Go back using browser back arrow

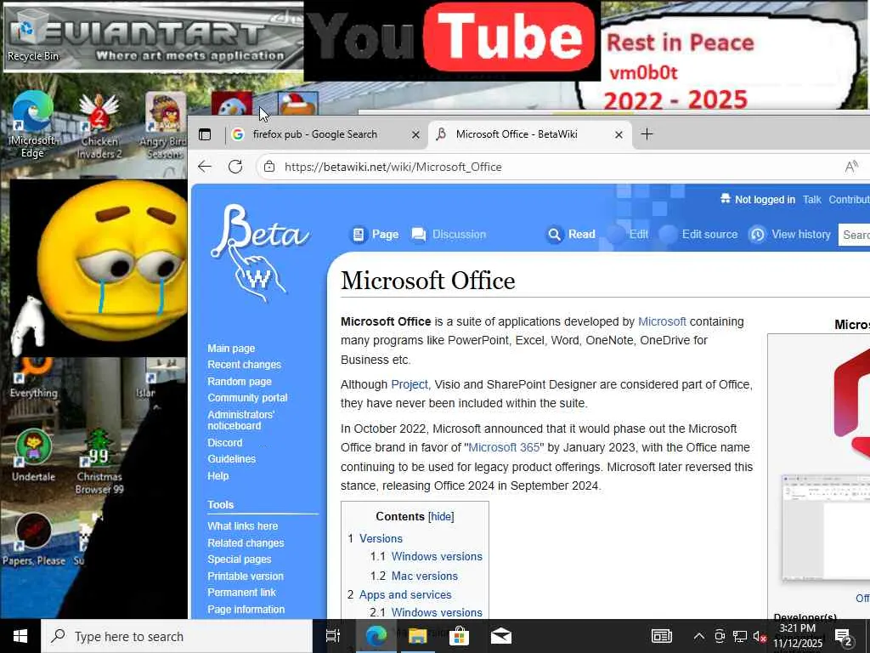click(205, 167)
